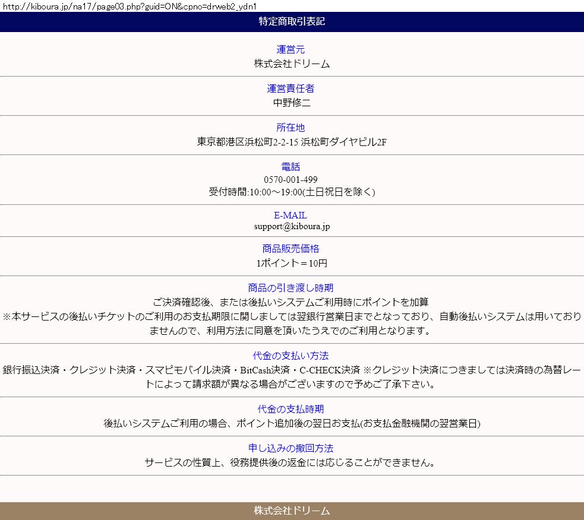
Task: Click the 東京都港区浜松町 address line
Action: pos(292,142)
